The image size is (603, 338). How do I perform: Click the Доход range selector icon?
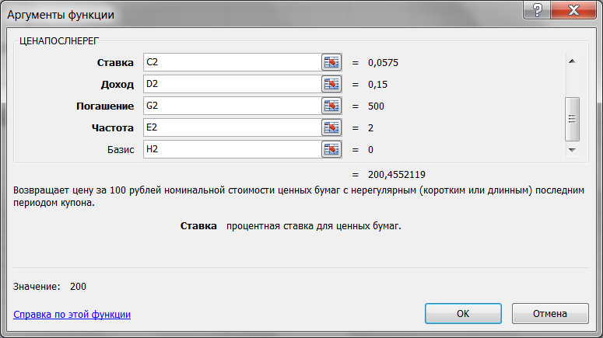[x=331, y=84]
